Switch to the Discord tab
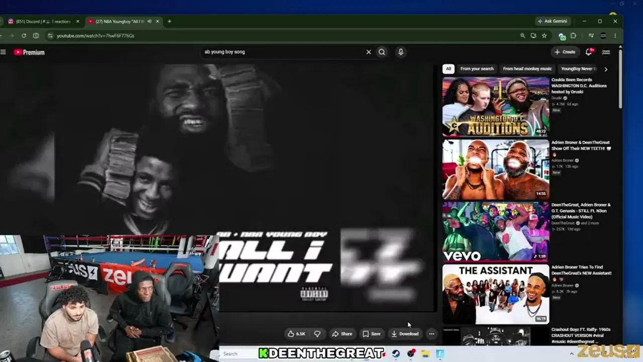Screen dimensions: 643x362 click(43, 22)
